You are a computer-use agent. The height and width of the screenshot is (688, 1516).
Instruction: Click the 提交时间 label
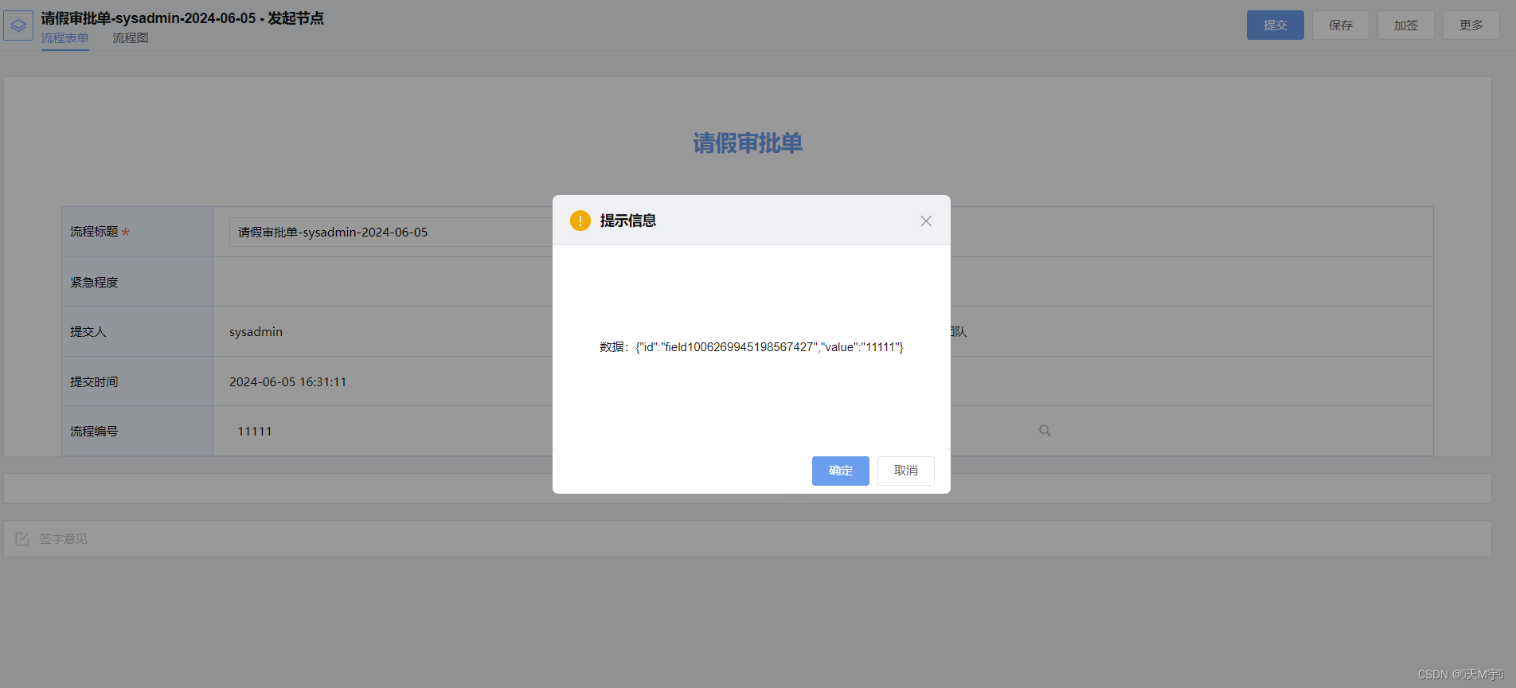click(94, 382)
